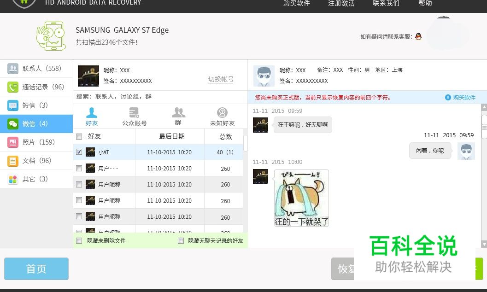The image size is (487, 292).
Task: Click the 好友 person icon
Action: (92, 112)
